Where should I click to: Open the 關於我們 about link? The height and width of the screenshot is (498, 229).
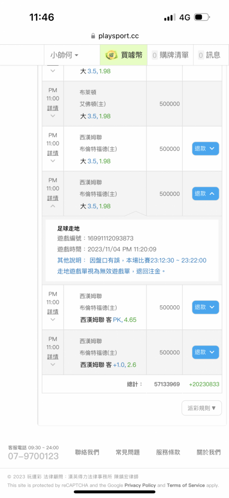tap(209, 452)
